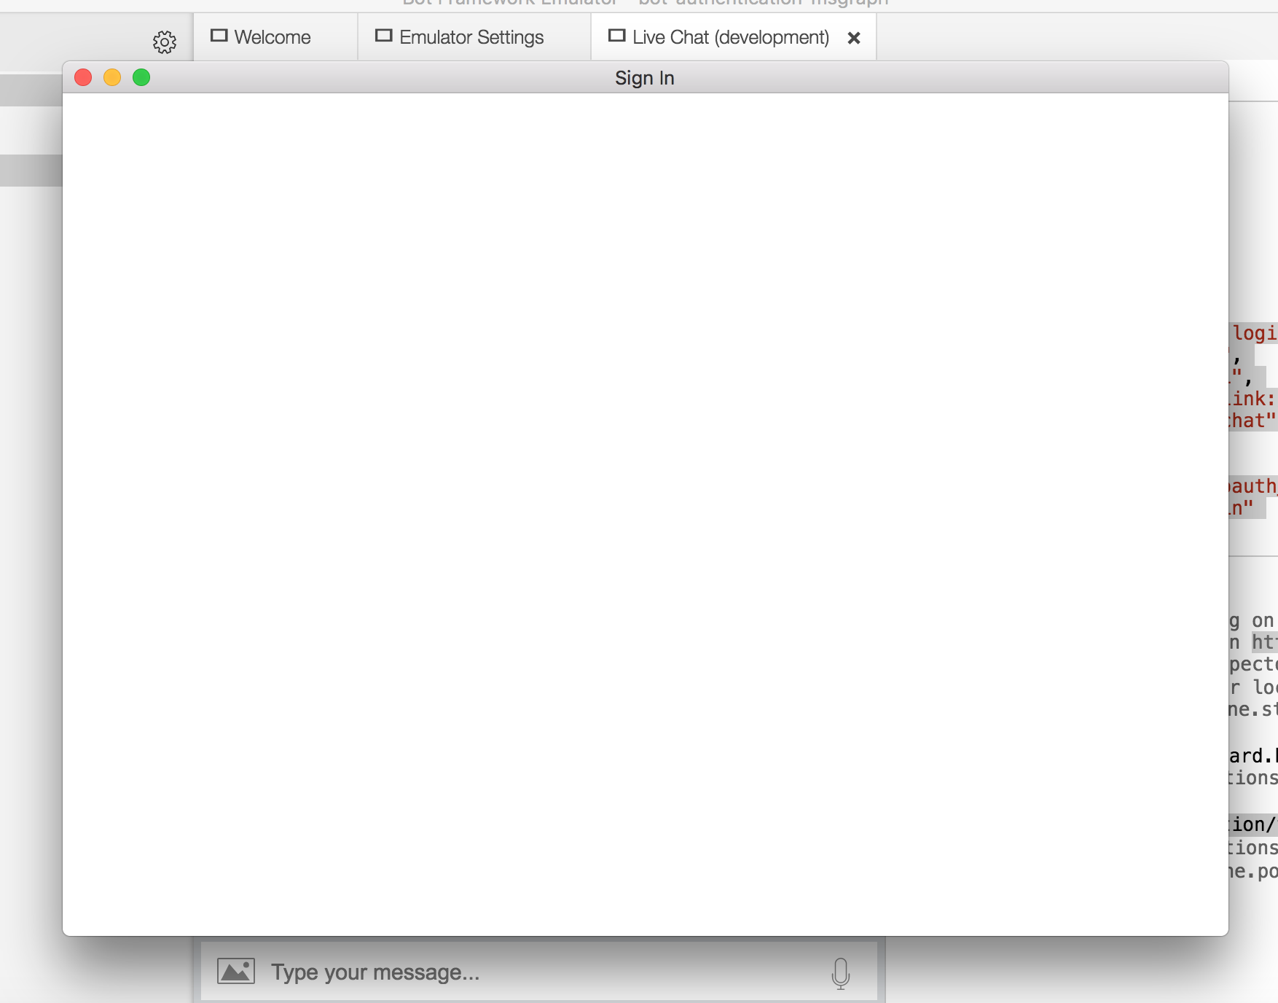This screenshot has height=1003, width=1278.
Task: Click the microphone icon for voice input
Action: point(842,970)
